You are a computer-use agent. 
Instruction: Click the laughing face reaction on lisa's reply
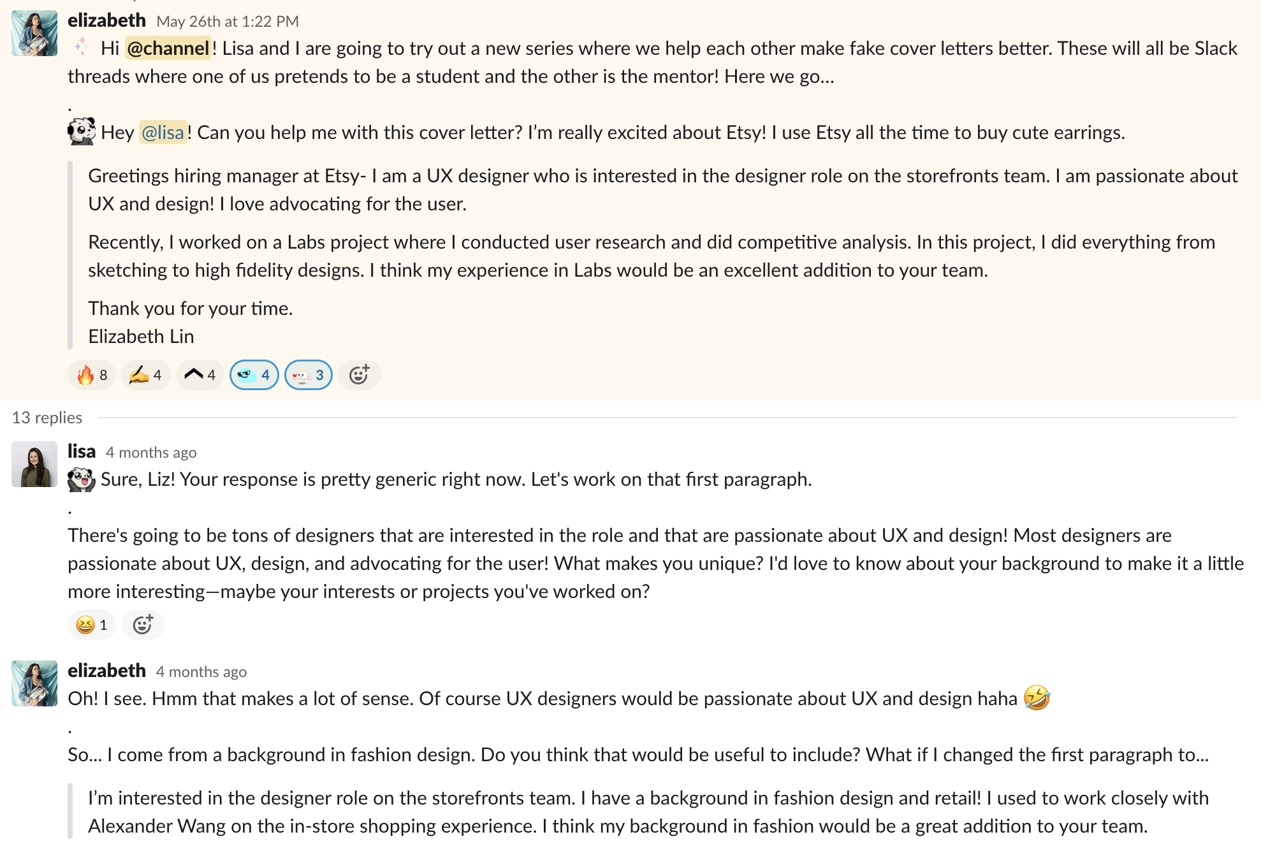pyautogui.click(x=92, y=625)
